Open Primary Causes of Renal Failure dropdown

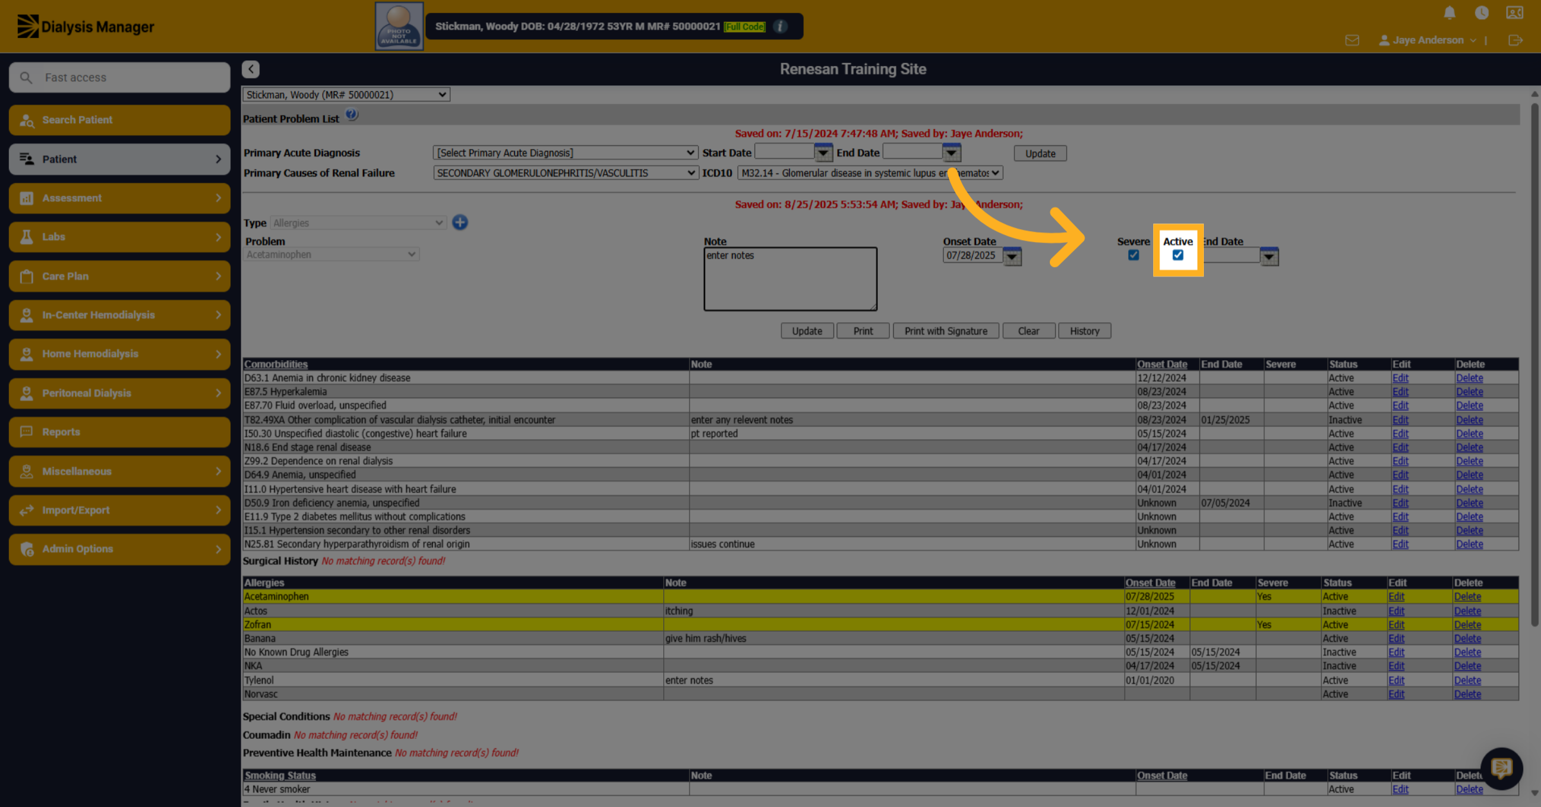[x=565, y=173]
